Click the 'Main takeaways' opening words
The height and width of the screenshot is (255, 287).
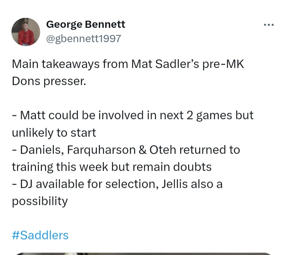pos(56,64)
